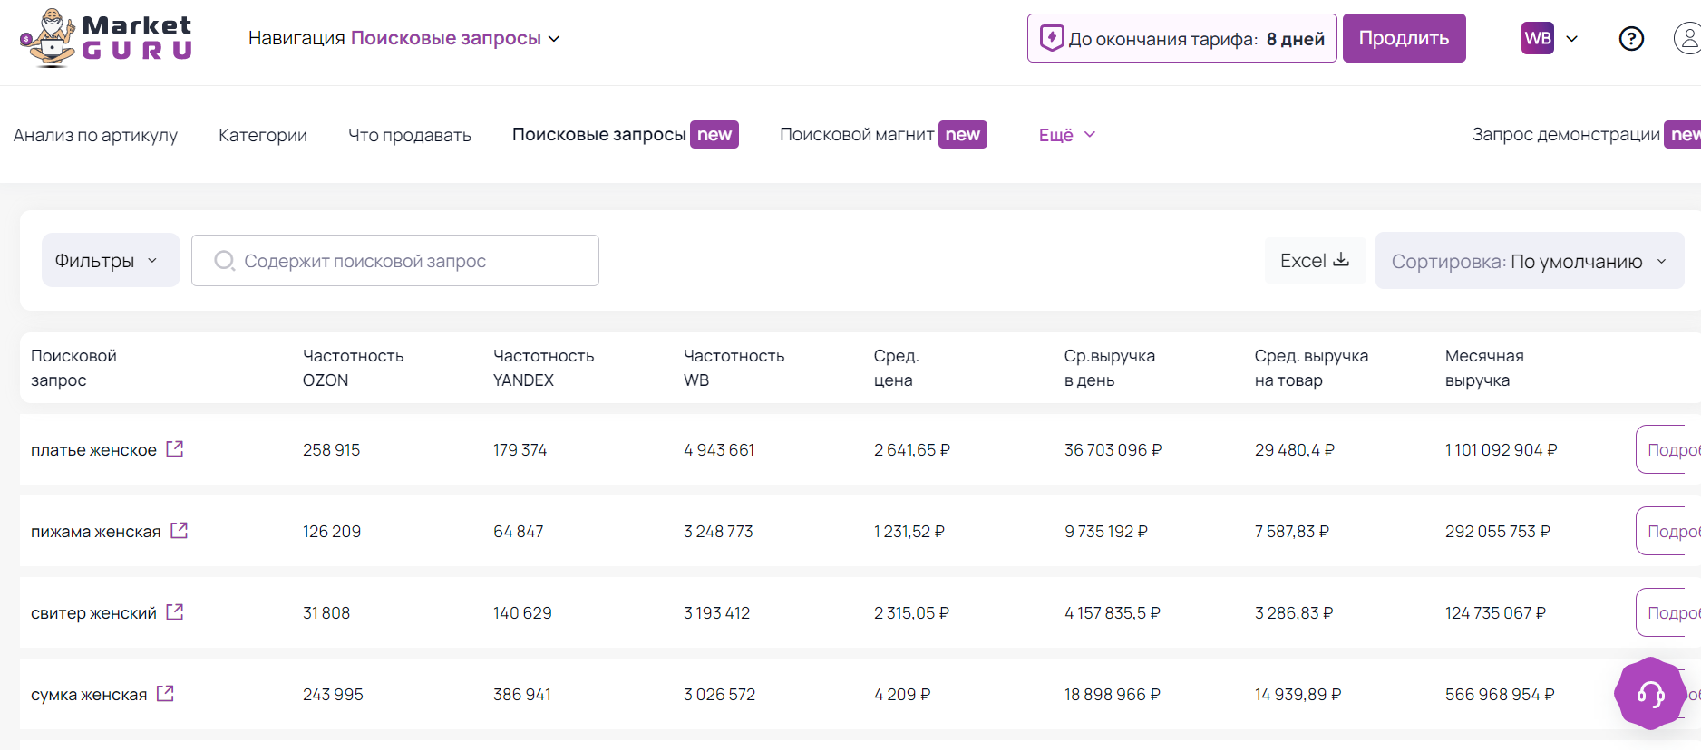This screenshot has height=750, width=1701.
Task: Sort by Частотность WB column header
Action: (734, 368)
